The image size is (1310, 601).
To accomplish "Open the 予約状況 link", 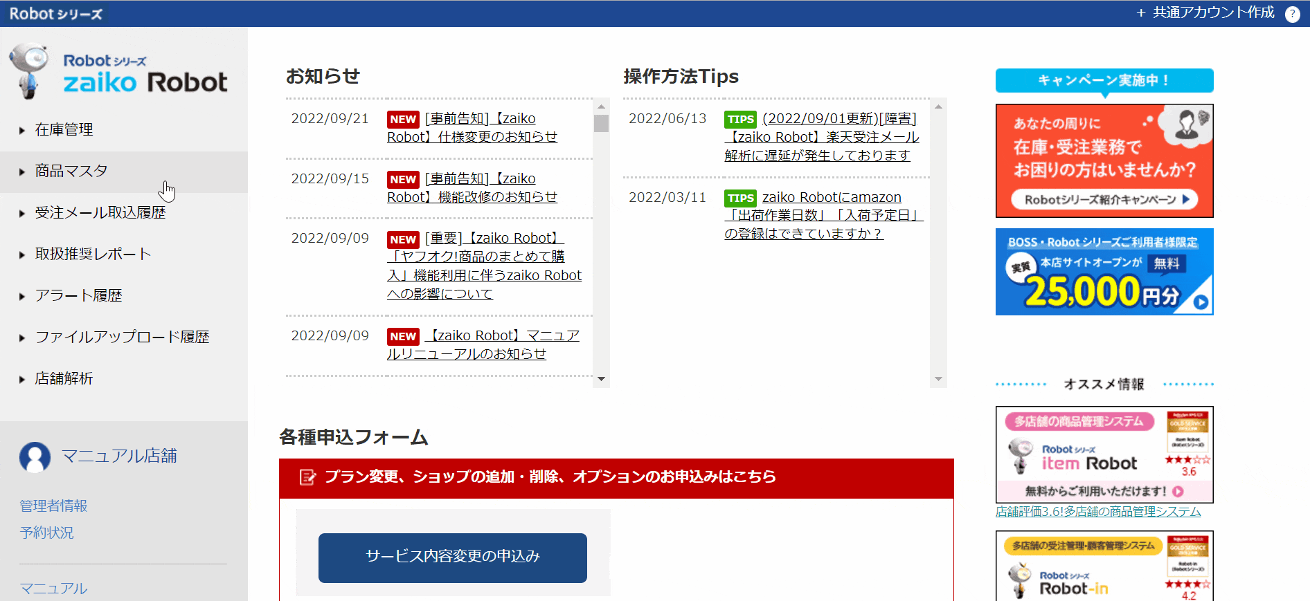I will point(46,533).
